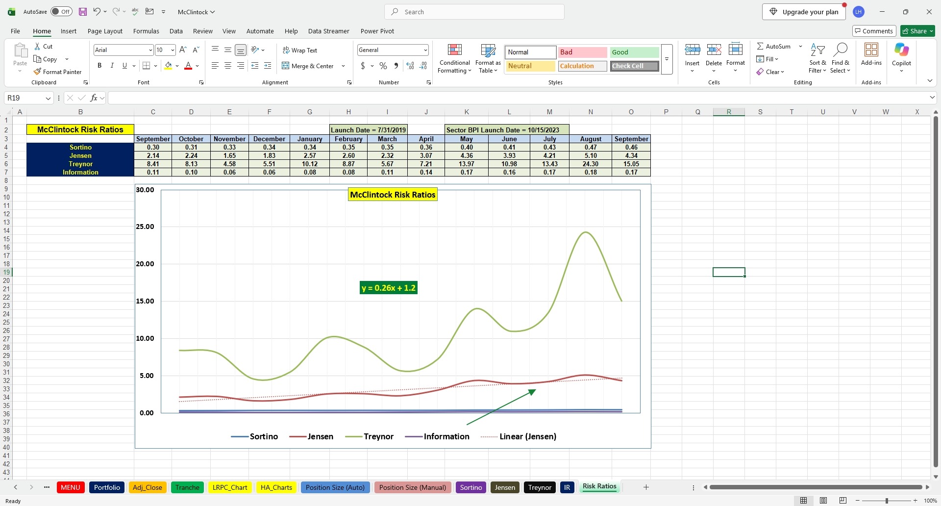Click the Search box
The image size is (941, 506).
pos(474,12)
